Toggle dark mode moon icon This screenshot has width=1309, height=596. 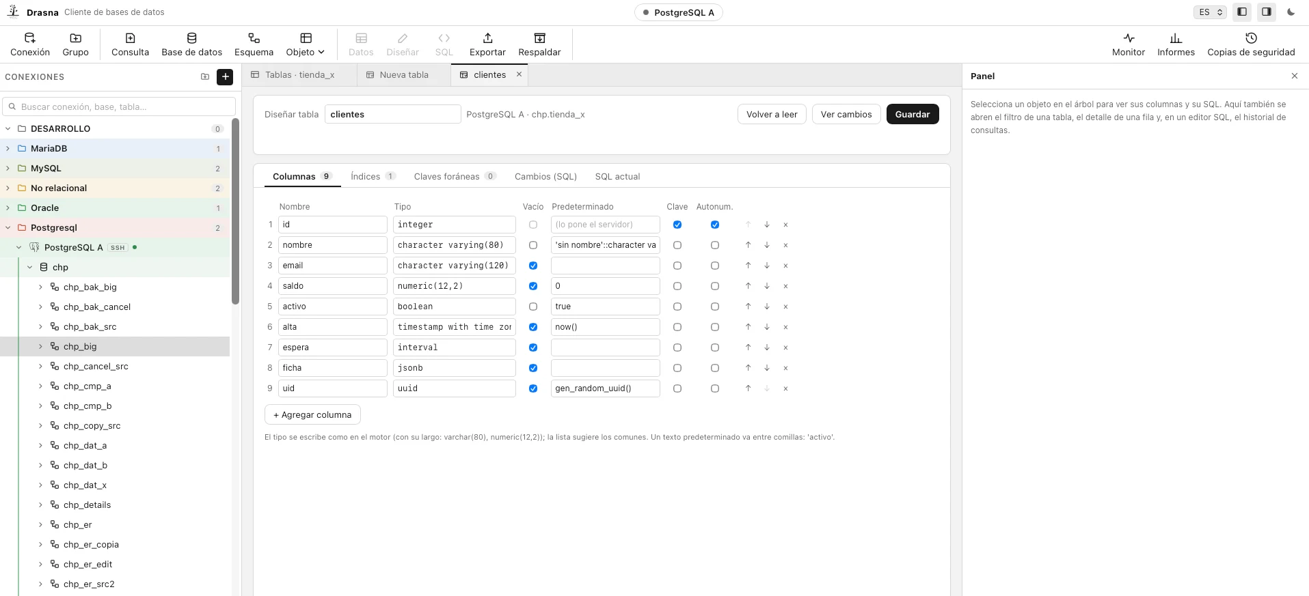click(1291, 12)
